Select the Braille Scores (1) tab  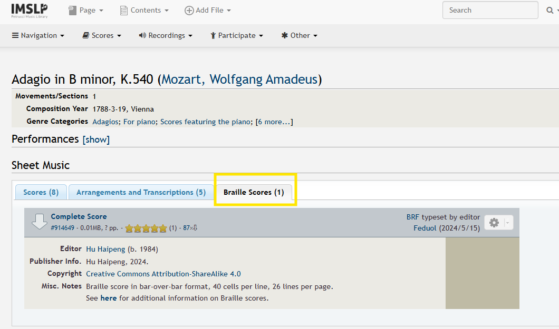coord(254,193)
